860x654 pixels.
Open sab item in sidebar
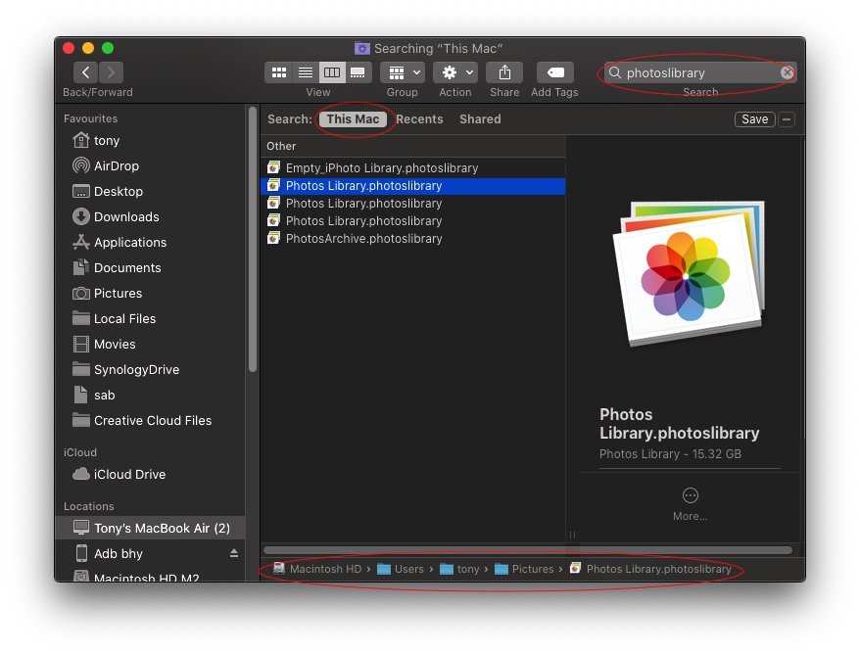pyautogui.click(x=150, y=395)
